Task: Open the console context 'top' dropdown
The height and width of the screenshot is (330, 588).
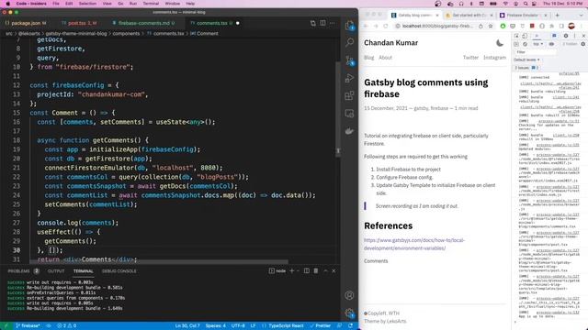Action: click(538, 44)
